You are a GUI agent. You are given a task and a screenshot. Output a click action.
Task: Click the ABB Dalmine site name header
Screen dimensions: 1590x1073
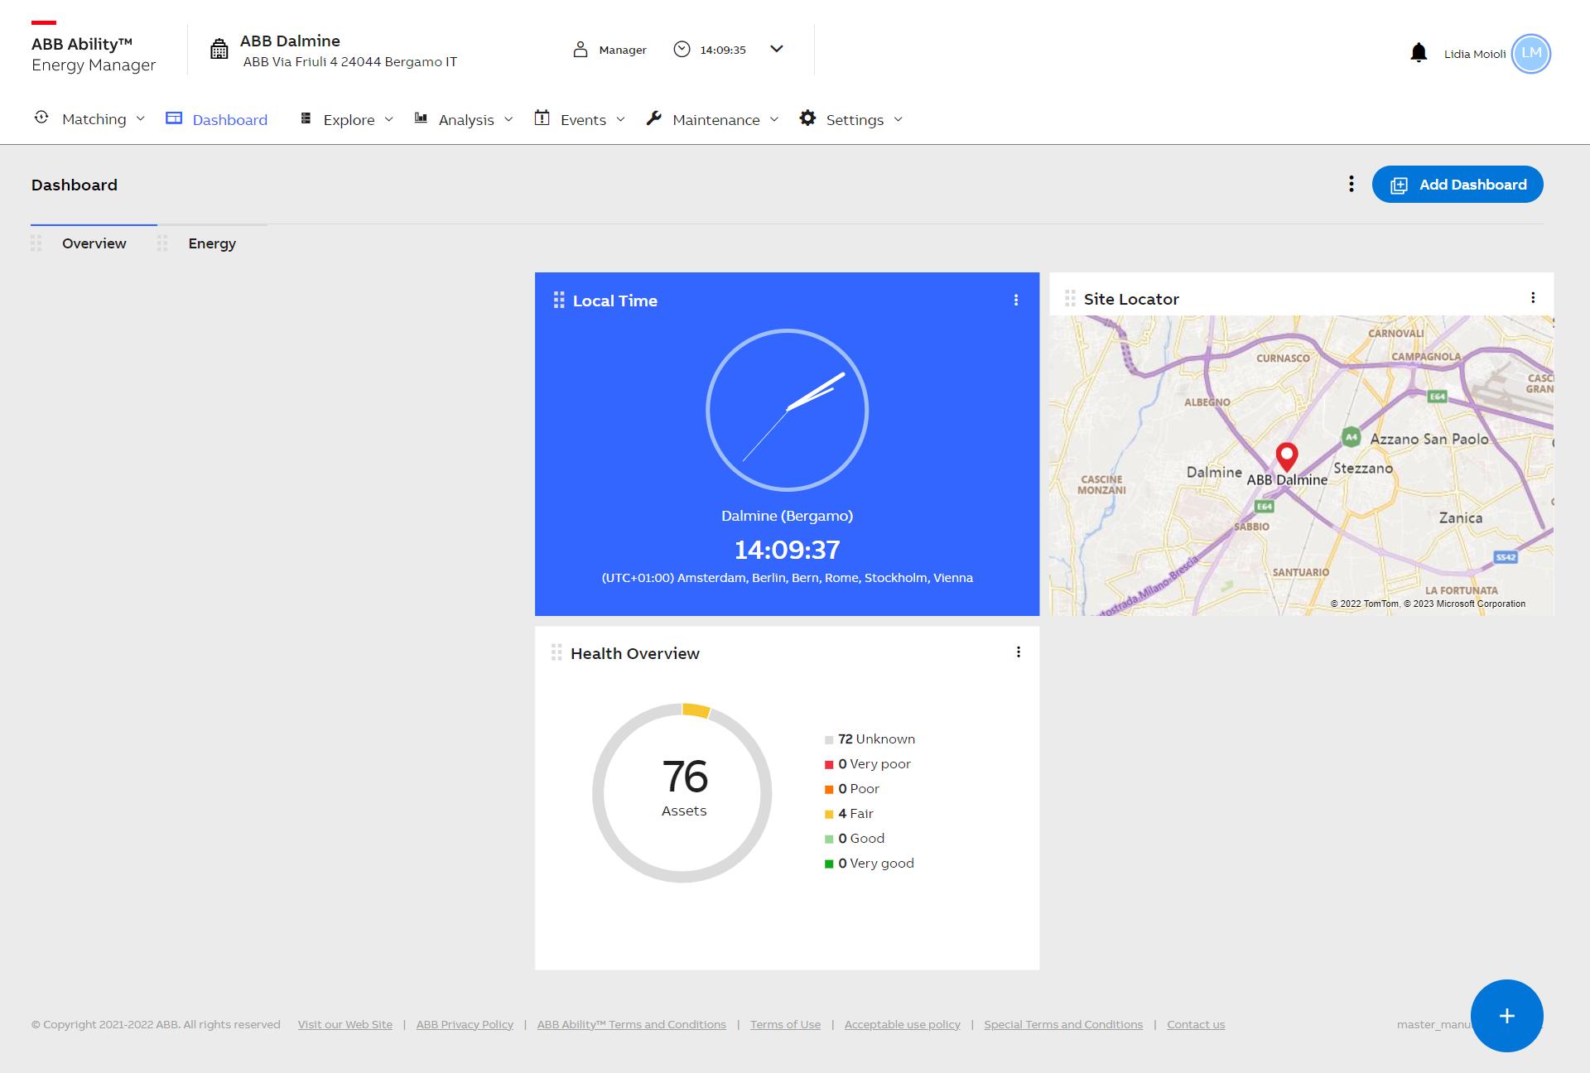point(290,41)
